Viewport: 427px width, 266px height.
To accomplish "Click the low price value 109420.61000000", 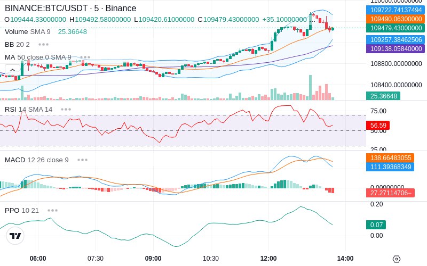I will click(x=167, y=20).
